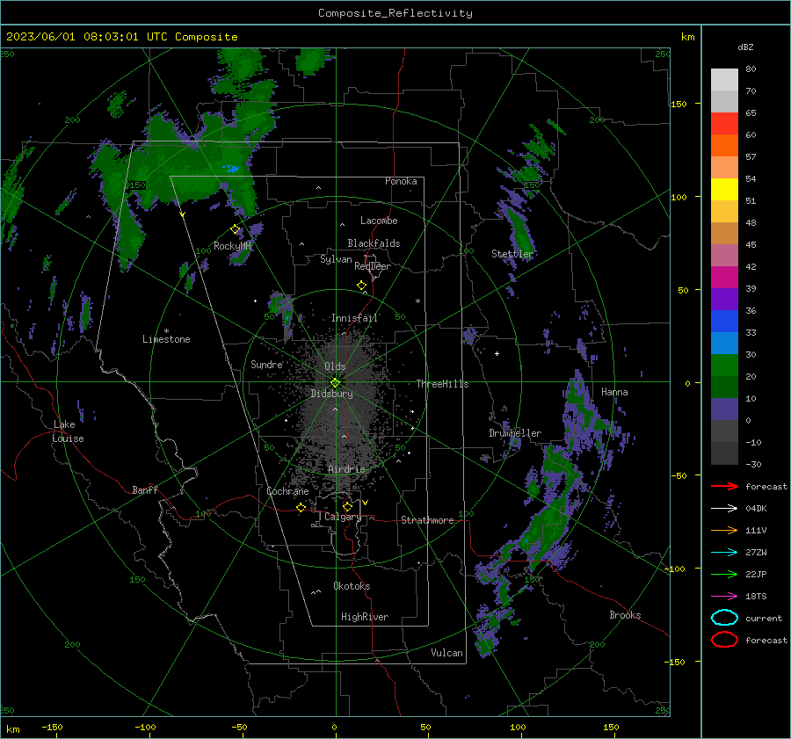Click the Lacombe city label
791x739 pixels.
[379, 221]
